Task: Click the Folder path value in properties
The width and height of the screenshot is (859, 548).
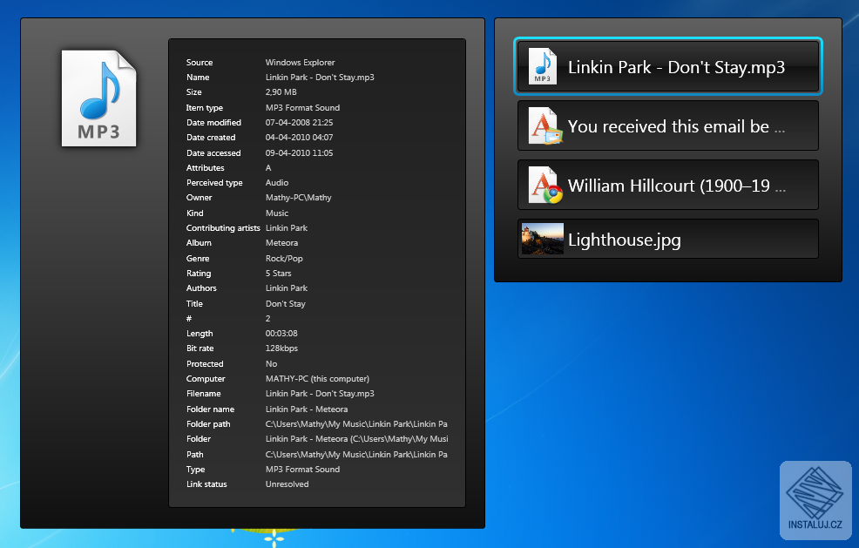Action: pyautogui.click(x=356, y=424)
